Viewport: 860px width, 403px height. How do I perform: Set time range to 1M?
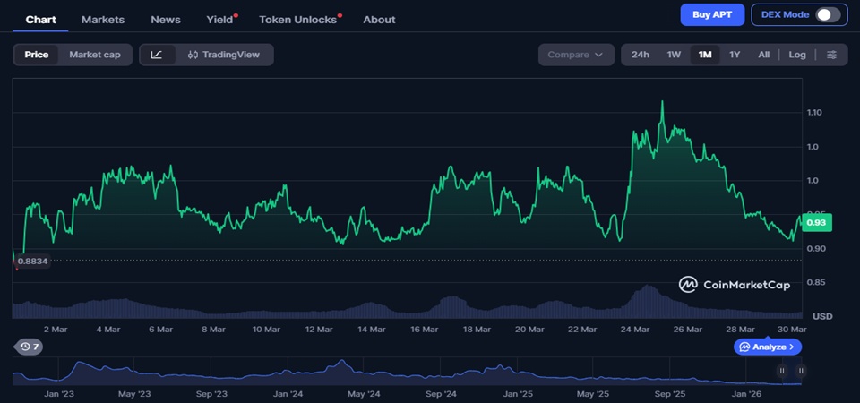705,55
